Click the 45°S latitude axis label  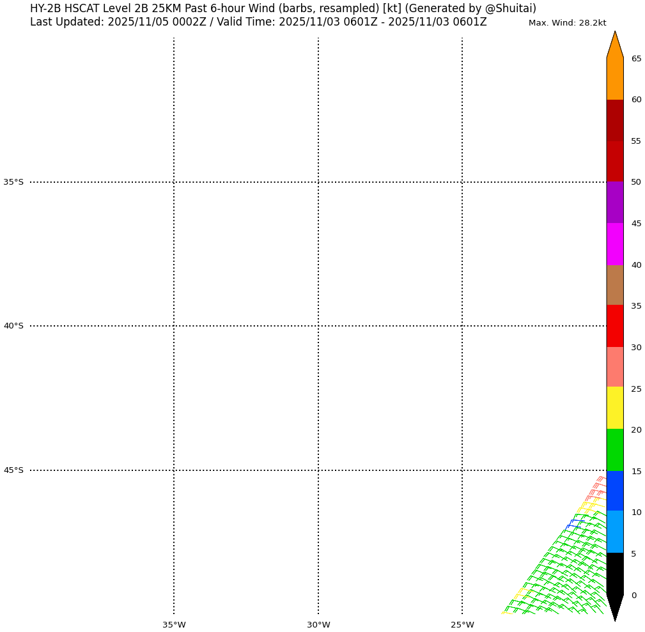point(13,470)
